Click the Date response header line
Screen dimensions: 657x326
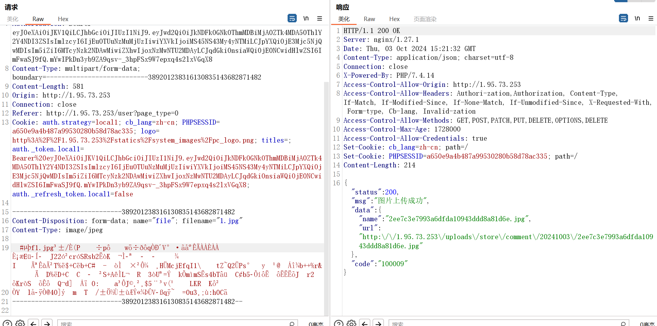pyautogui.click(x=409, y=48)
